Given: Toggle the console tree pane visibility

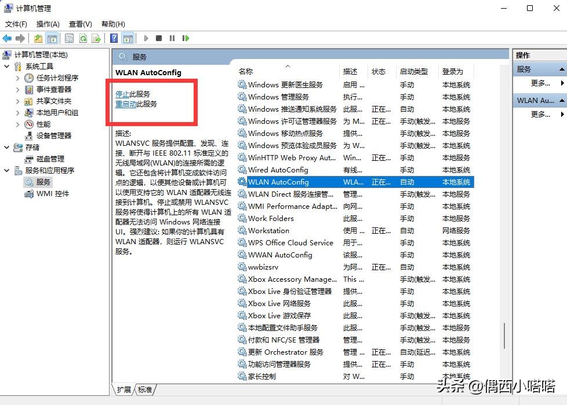Looking at the screenshot, I should (x=52, y=38).
